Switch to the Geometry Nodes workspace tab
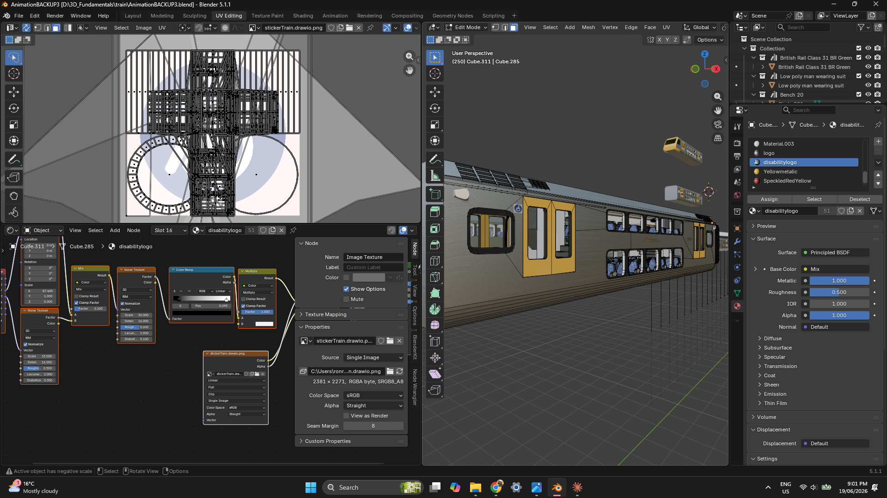The height and width of the screenshot is (498, 887). pos(453,16)
